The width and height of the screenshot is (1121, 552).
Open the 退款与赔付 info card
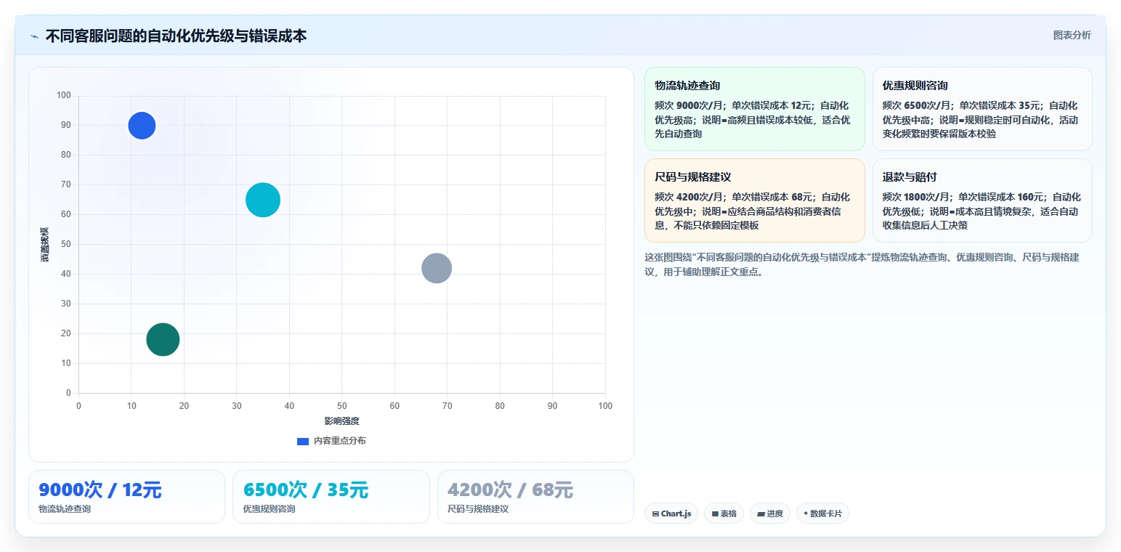tap(982, 200)
